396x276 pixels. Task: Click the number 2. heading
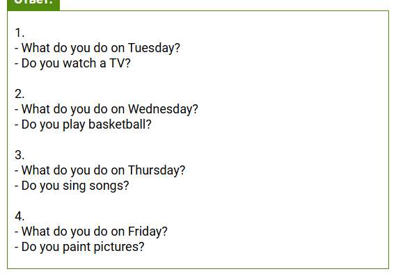(x=19, y=94)
